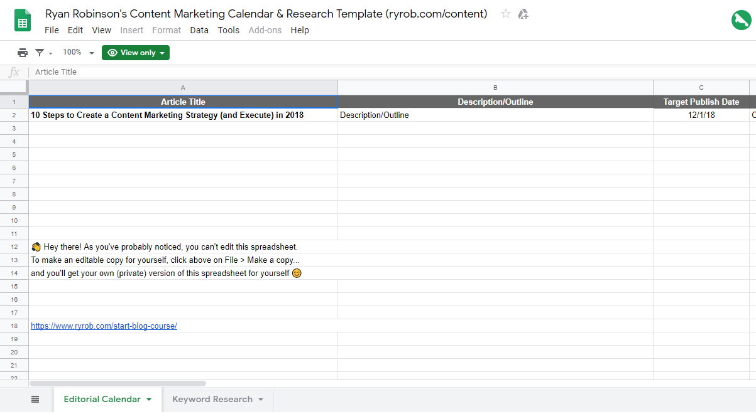Select the Target Publish Date column header
Screen dimensions: 756x414
point(701,101)
